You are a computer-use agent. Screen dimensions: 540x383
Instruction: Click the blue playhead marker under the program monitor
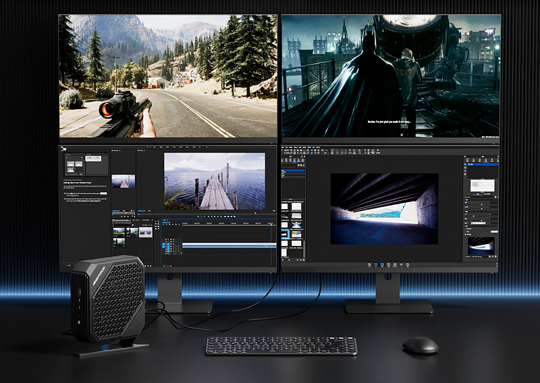(256, 213)
